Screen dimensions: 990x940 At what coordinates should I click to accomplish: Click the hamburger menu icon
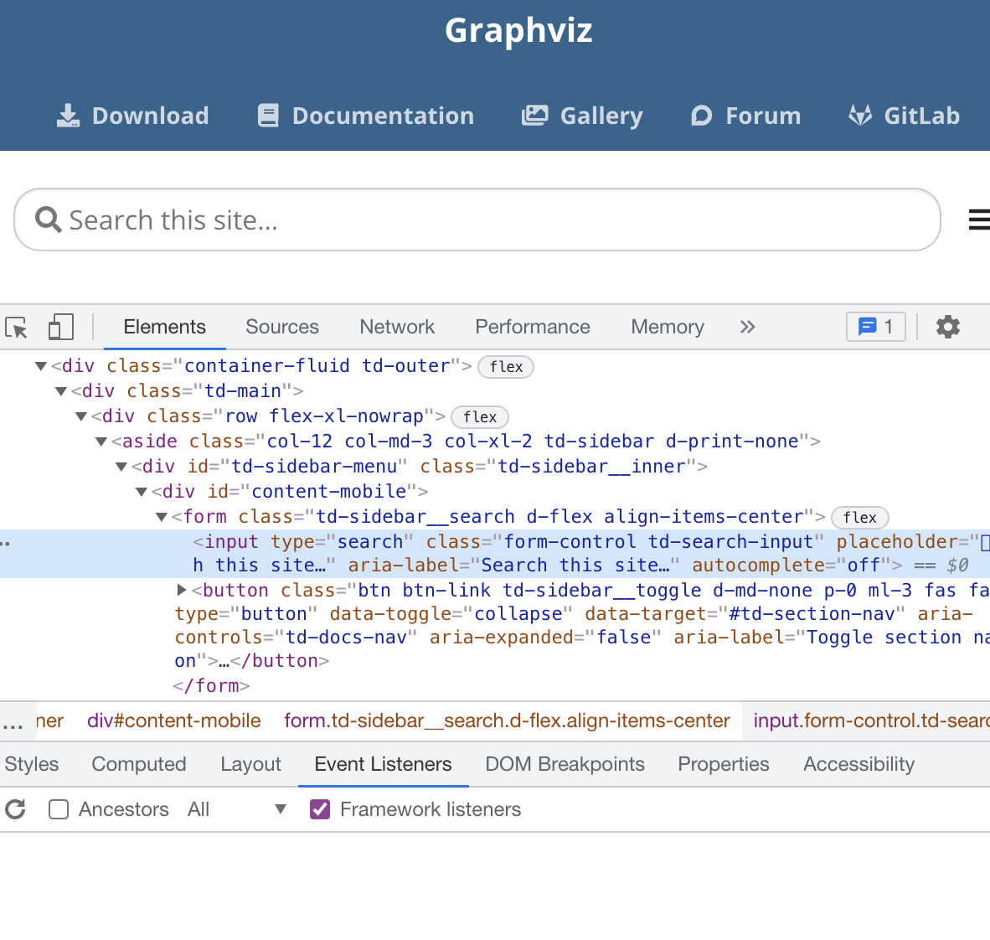pos(978,220)
